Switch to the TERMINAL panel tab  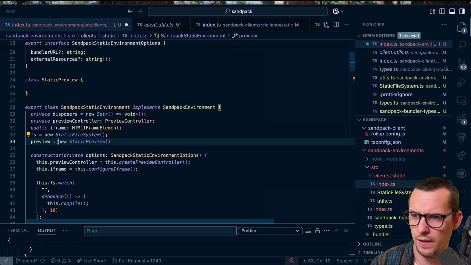(18, 230)
